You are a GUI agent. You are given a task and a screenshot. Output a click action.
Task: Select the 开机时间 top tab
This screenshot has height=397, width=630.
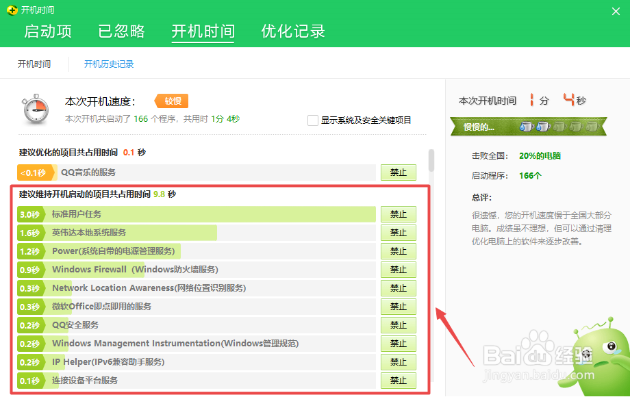pos(203,31)
